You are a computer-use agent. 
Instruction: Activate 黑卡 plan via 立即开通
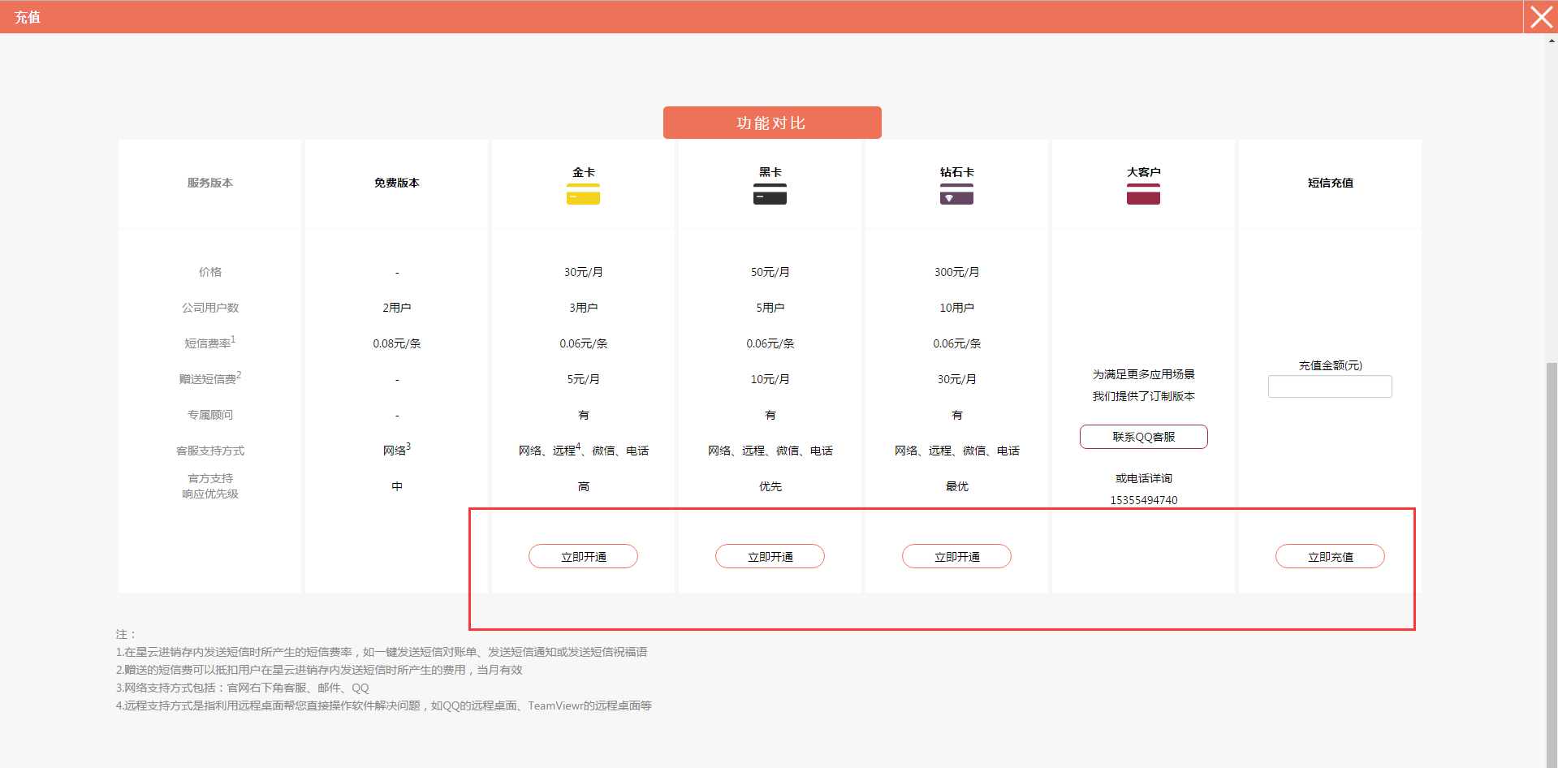(770, 557)
